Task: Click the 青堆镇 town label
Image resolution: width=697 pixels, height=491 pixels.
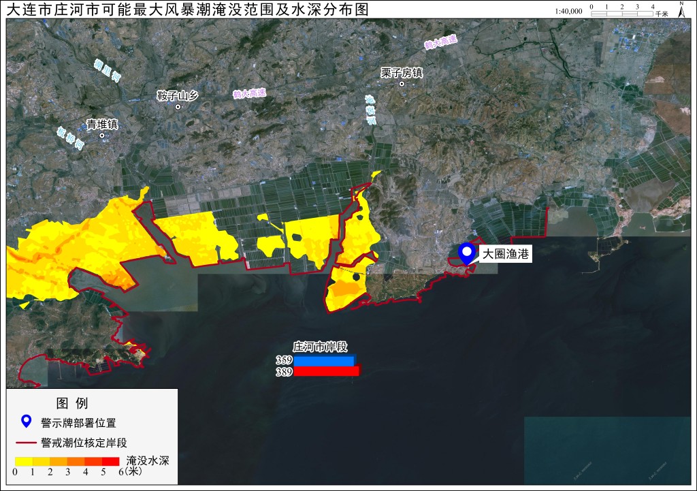Action: pyautogui.click(x=102, y=124)
